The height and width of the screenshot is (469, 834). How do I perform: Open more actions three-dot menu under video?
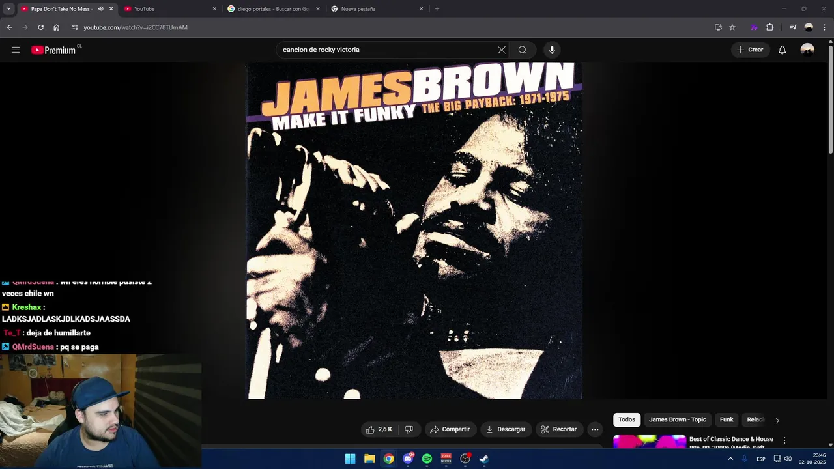[x=594, y=429]
